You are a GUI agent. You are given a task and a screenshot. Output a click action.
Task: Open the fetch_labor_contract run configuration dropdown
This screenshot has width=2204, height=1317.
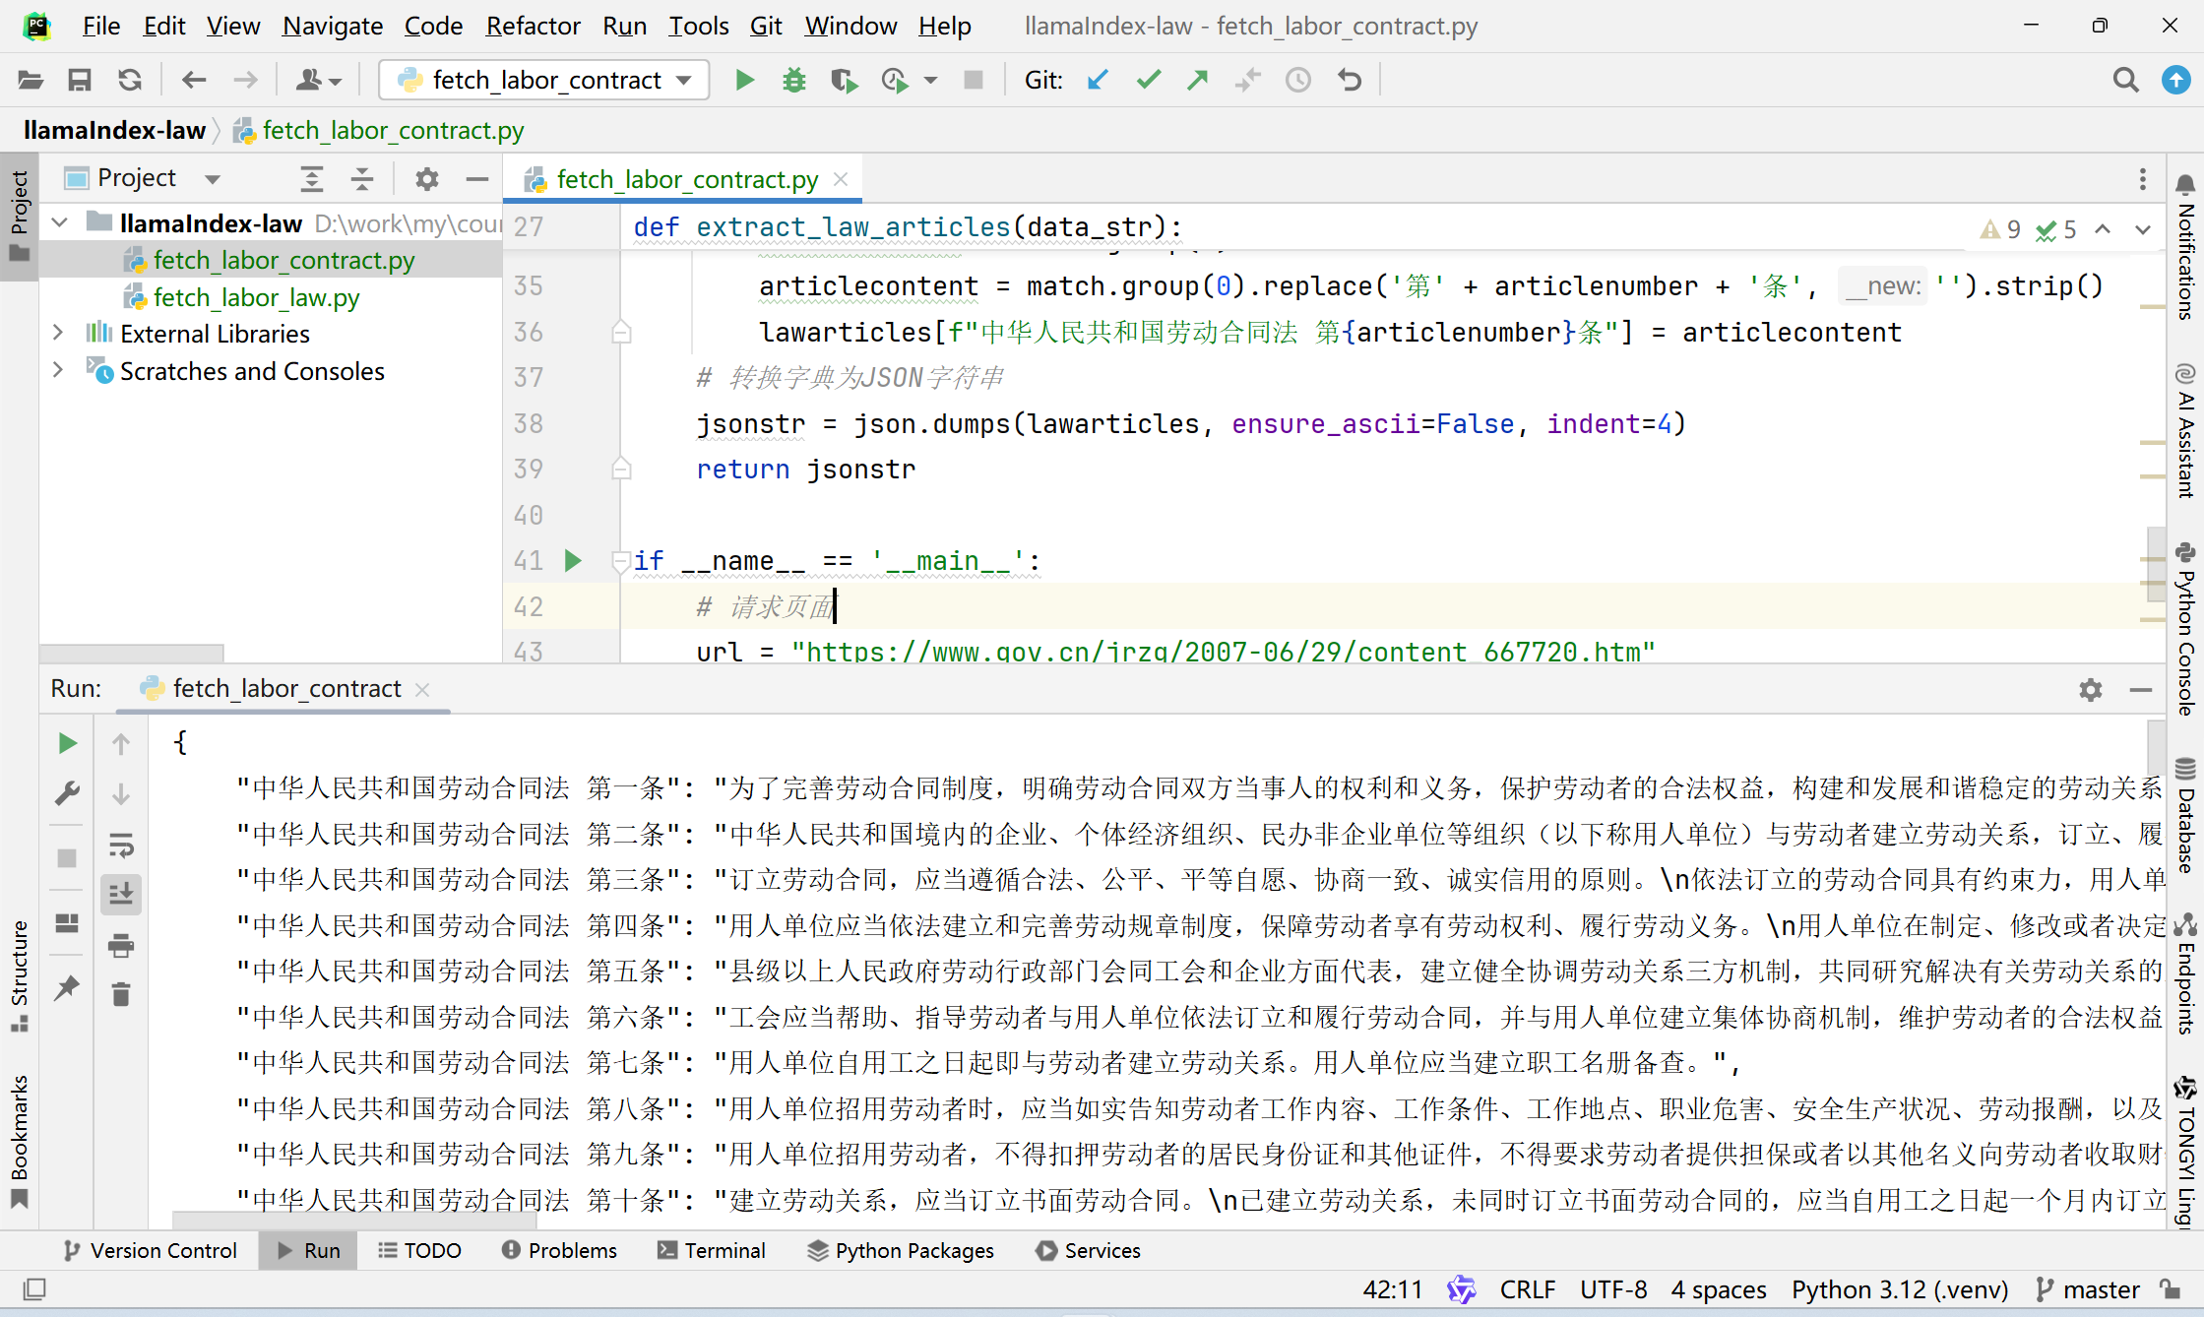[544, 80]
